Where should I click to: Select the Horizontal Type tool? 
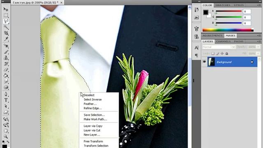pos(6,100)
